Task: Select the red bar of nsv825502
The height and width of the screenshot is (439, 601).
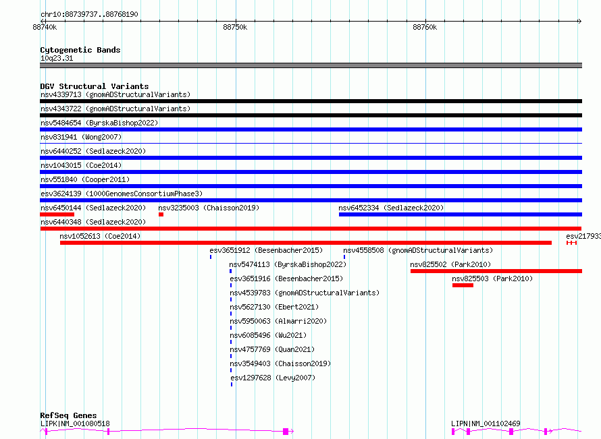Action: (496, 271)
